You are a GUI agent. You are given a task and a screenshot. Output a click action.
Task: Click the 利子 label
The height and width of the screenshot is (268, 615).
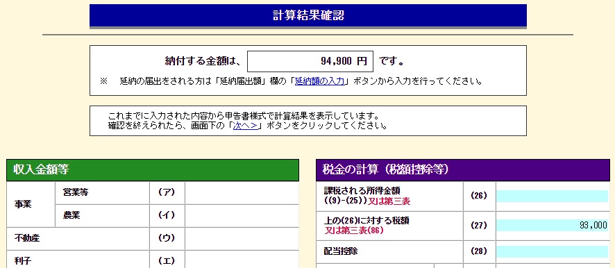23,260
